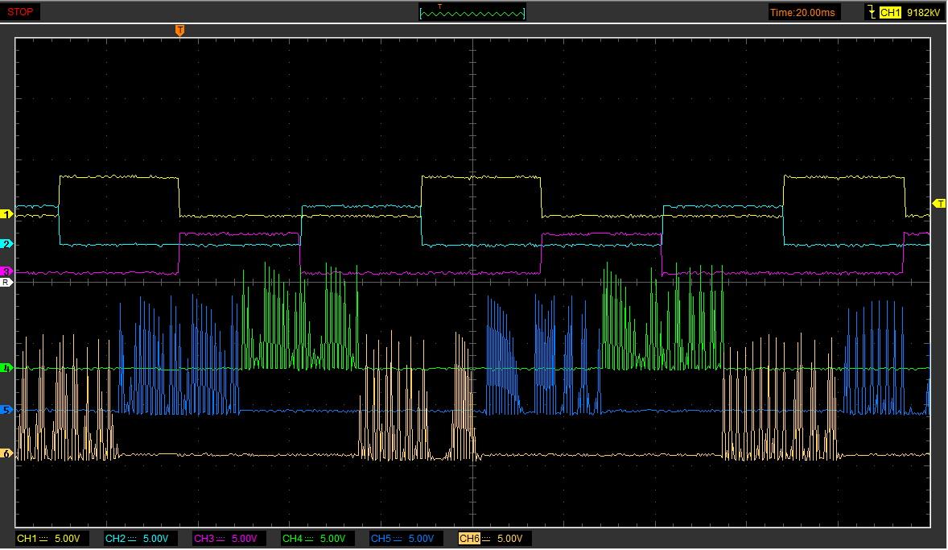Open the waveform memory overview thumbnail
The width and height of the screenshot is (948, 550).
point(472,12)
